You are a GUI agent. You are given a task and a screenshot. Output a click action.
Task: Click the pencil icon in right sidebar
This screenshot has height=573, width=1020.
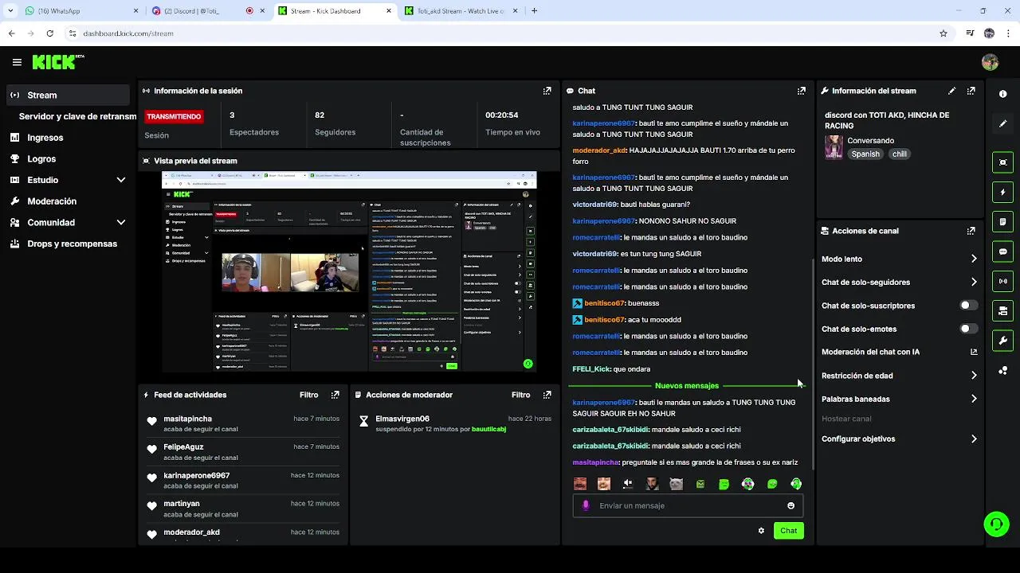point(1002,123)
